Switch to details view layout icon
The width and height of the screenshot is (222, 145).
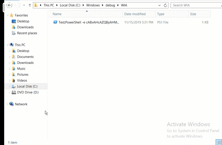click(x=218, y=142)
